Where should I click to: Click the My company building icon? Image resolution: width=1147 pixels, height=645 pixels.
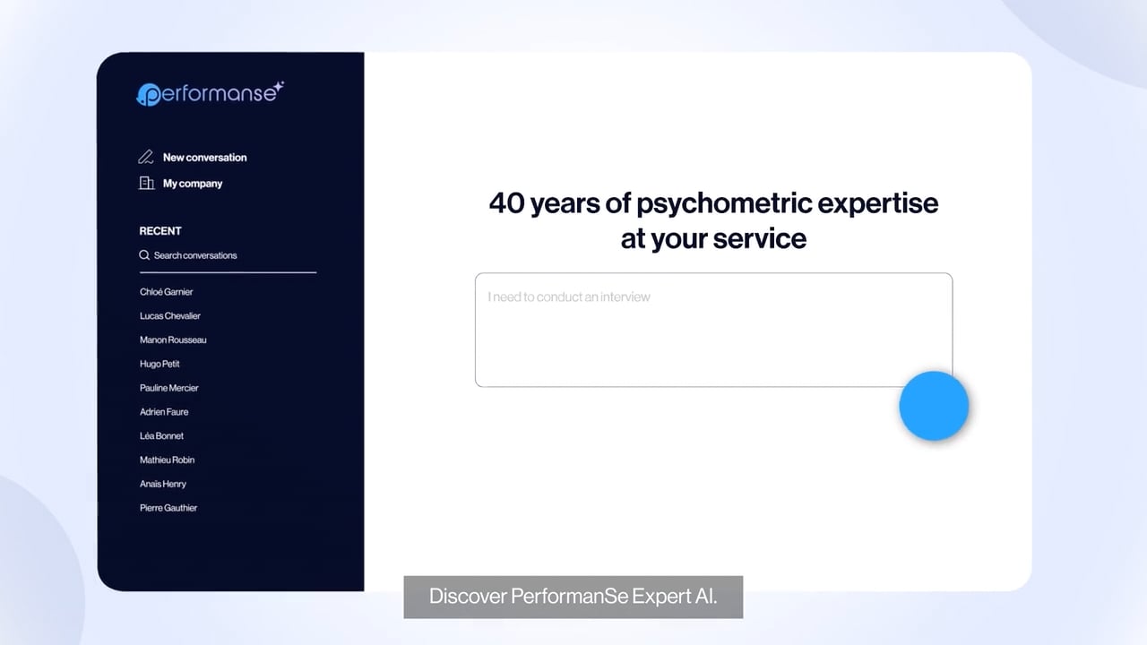pyautogui.click(x=146, y=184)
